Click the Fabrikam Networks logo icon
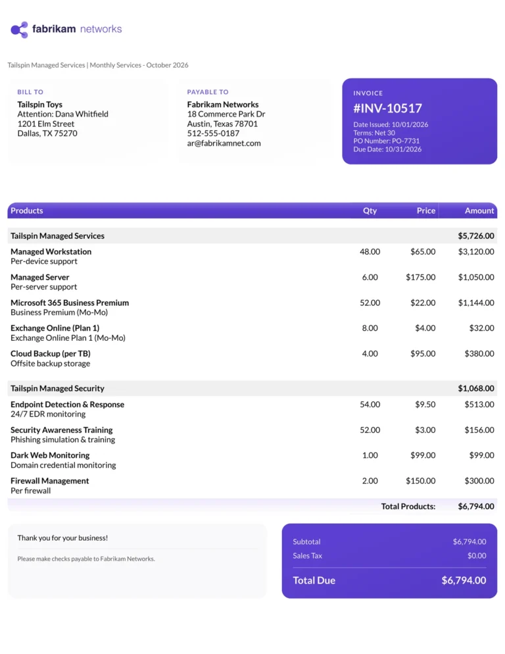The width and height of the screenshot is (505, 654). 19,30
